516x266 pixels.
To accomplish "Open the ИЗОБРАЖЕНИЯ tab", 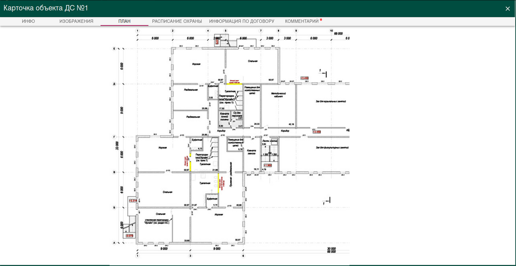I will (76, 21).
